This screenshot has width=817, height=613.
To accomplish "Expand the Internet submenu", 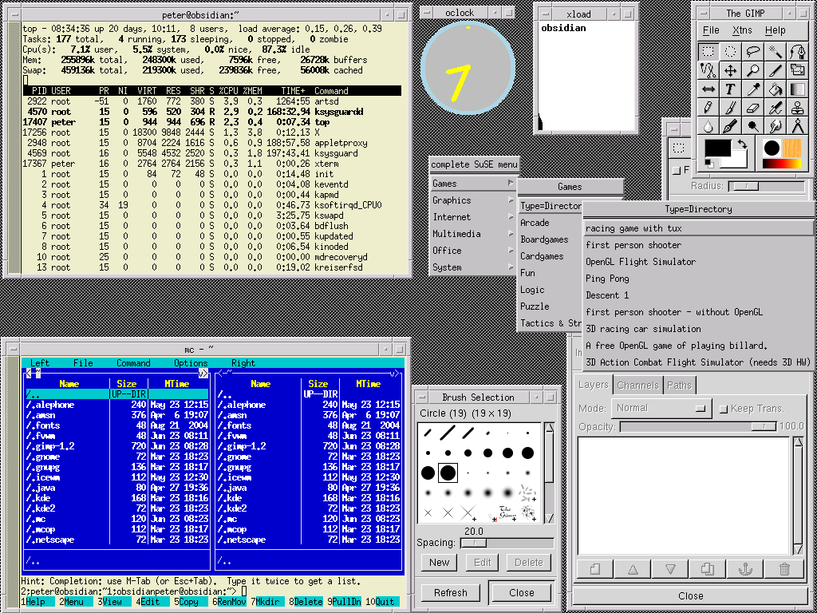I will click(x=473, y=217).
